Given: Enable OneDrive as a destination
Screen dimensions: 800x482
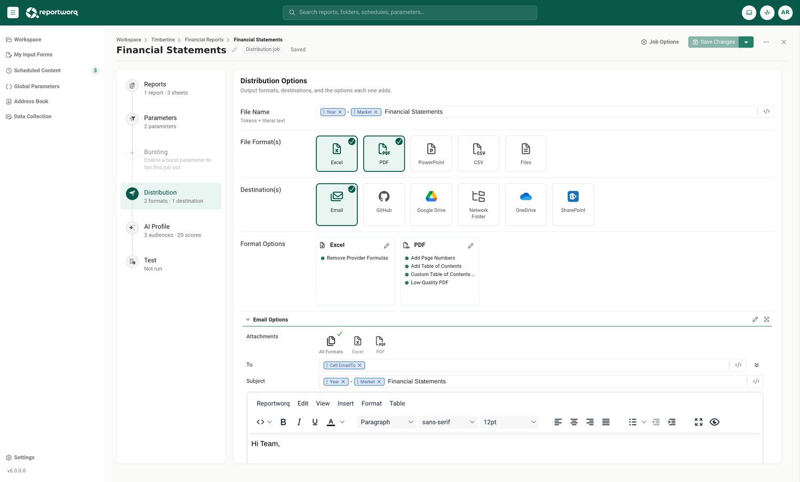Looking at the screenshot, I should coord(526,204).
